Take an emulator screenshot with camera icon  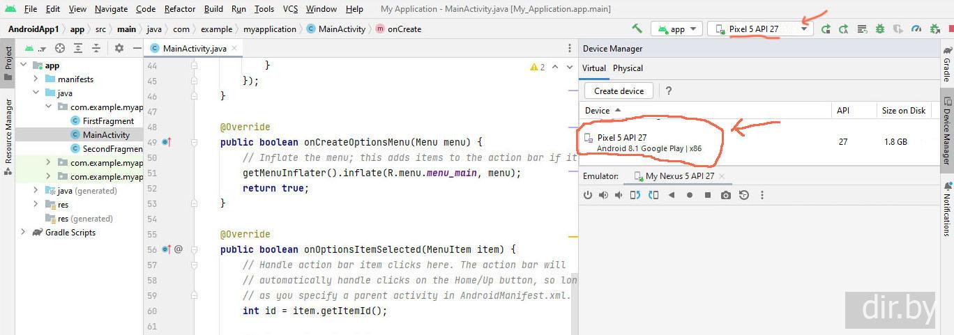pos(726,195)
